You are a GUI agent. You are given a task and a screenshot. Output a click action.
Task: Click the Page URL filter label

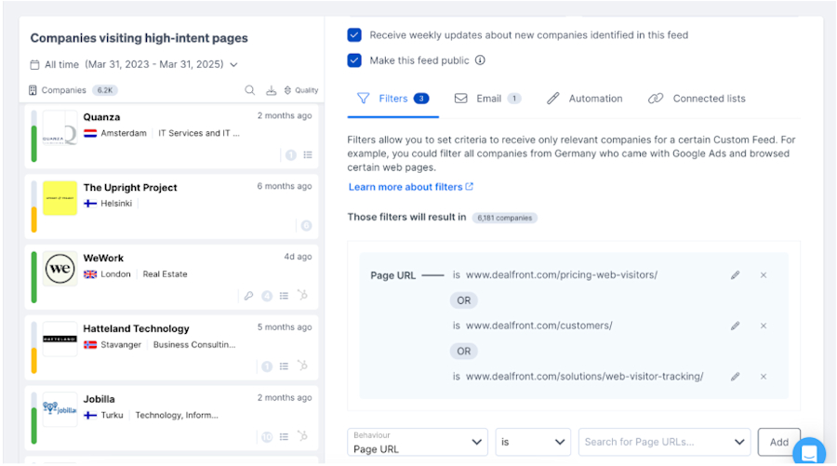[392, 275]
